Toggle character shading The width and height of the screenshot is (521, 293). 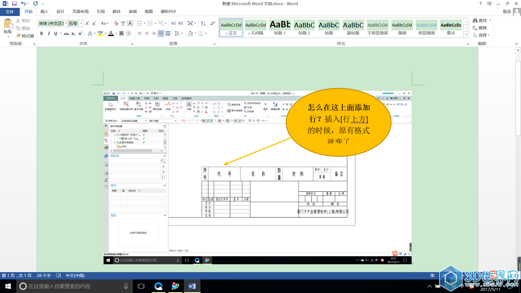pyautogui.click(x=121, y=33)
